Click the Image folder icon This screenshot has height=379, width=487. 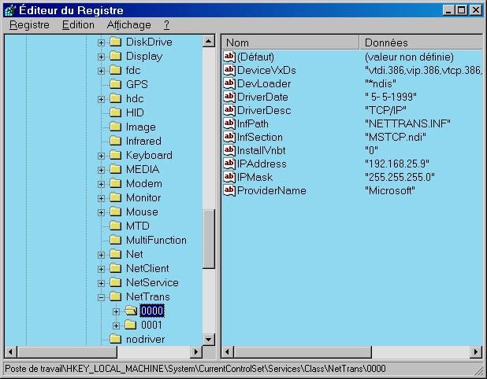click(116, 127)
